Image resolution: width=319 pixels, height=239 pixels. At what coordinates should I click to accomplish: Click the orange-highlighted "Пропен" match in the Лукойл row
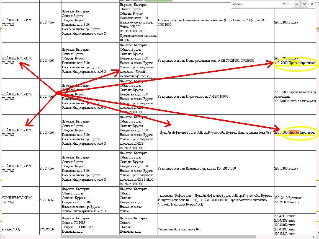pyautogui.click(x=294, y=133)
